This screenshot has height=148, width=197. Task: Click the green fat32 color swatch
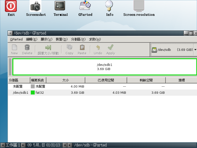[x=33, y=92]
